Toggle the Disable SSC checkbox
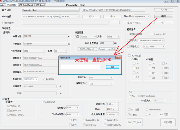Screen dimensions: 180x130 (x=84, y=125)
